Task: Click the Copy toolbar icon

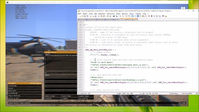Action: 101,16
